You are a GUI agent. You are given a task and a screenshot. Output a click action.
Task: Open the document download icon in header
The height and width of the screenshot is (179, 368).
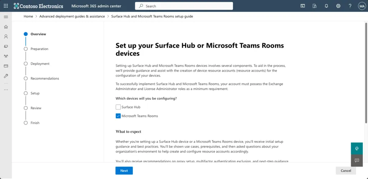tap(314, 6)
